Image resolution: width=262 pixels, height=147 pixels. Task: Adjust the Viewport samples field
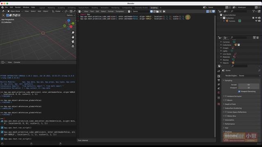(x=248, y=88)
